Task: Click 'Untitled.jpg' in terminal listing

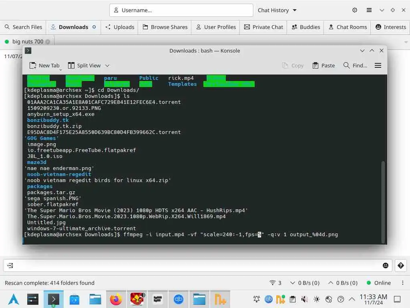Action: point(46,223)
